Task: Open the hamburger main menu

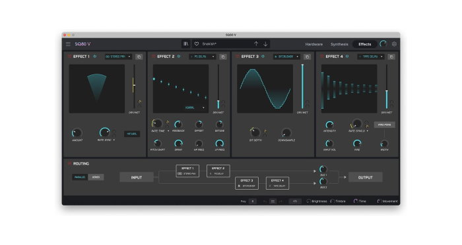Action: tap(68, 44)
